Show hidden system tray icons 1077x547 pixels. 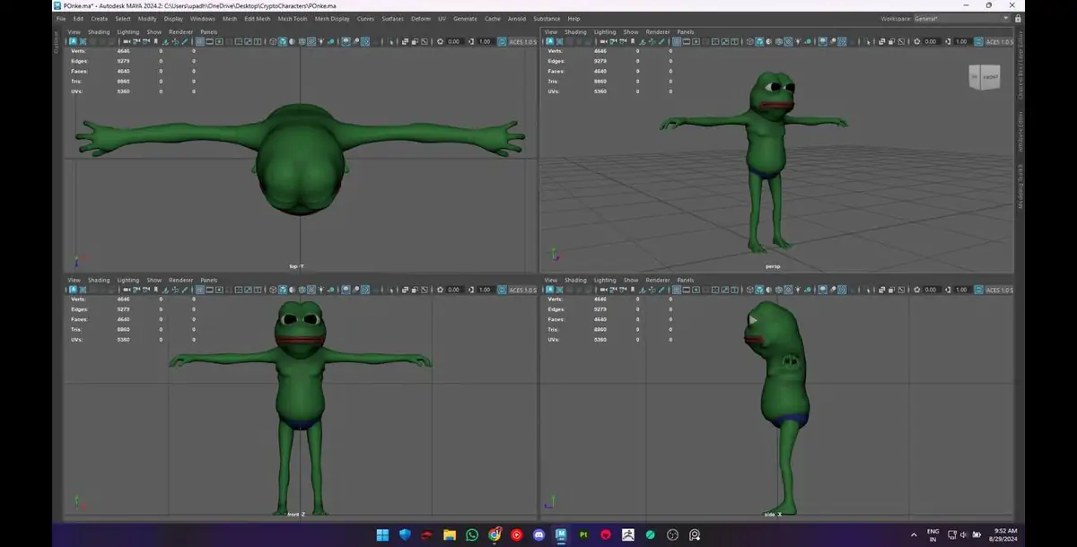(x=913, y=534)
